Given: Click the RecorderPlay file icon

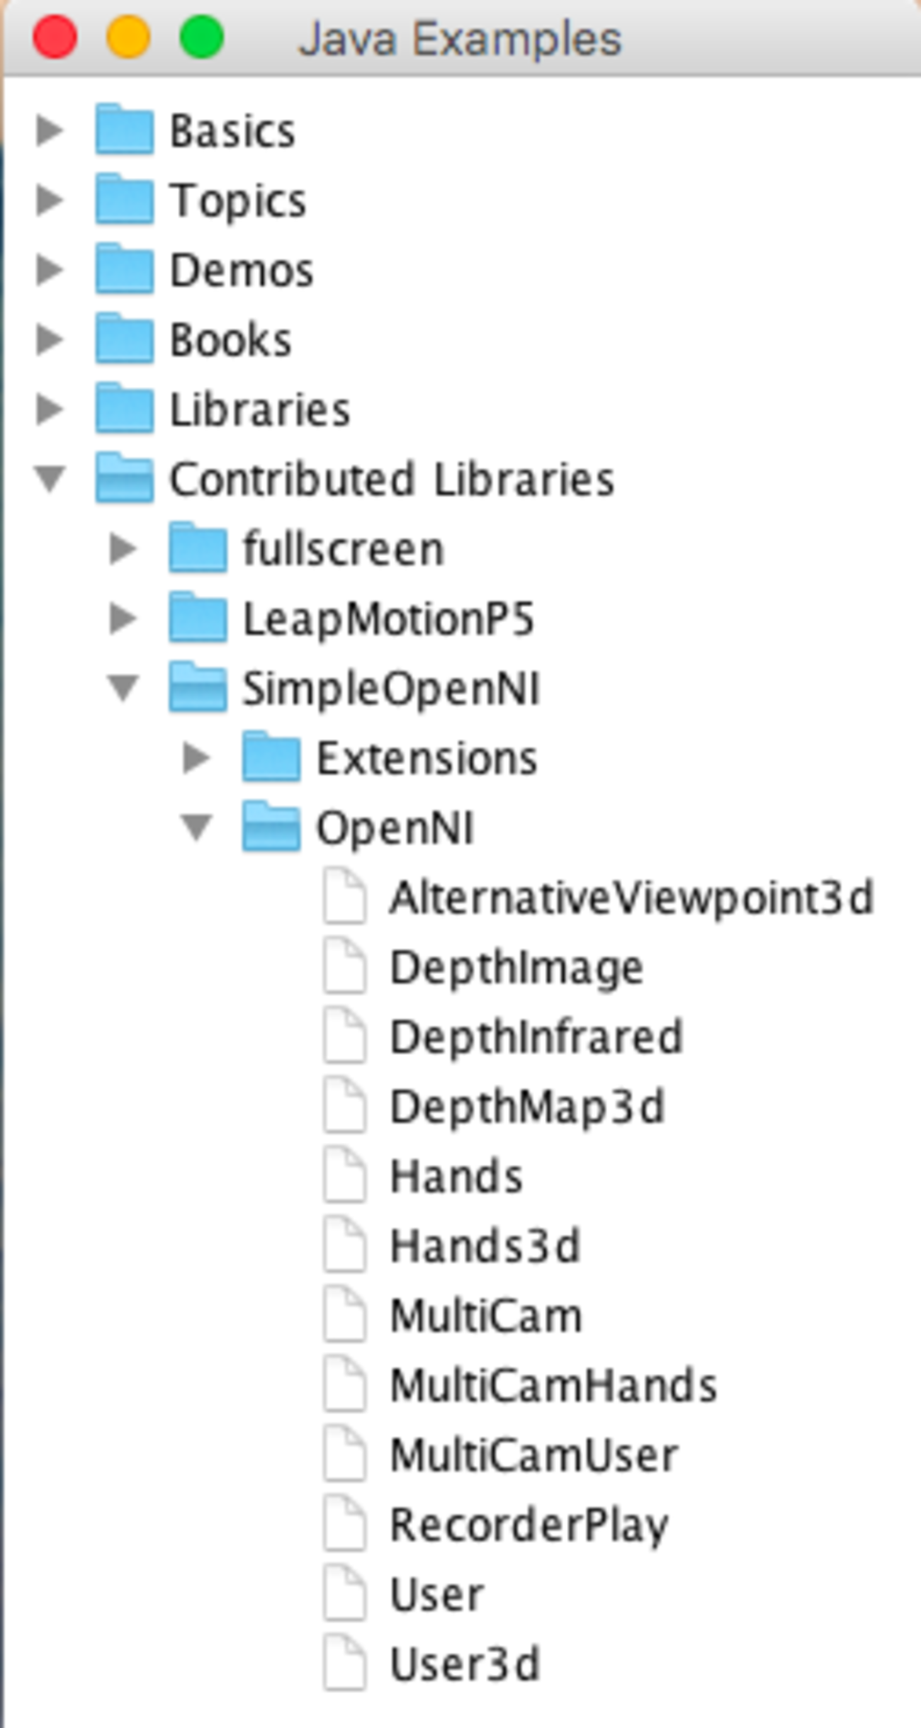Looking at the screenshot, I should pyautogui.click(x=345, y=1525).
